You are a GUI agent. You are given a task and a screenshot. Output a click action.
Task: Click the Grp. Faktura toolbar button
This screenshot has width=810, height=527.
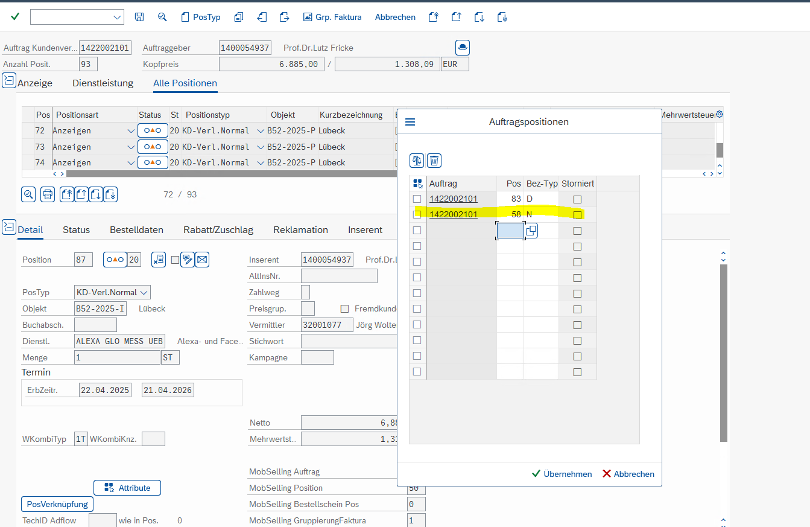[332, 17]
